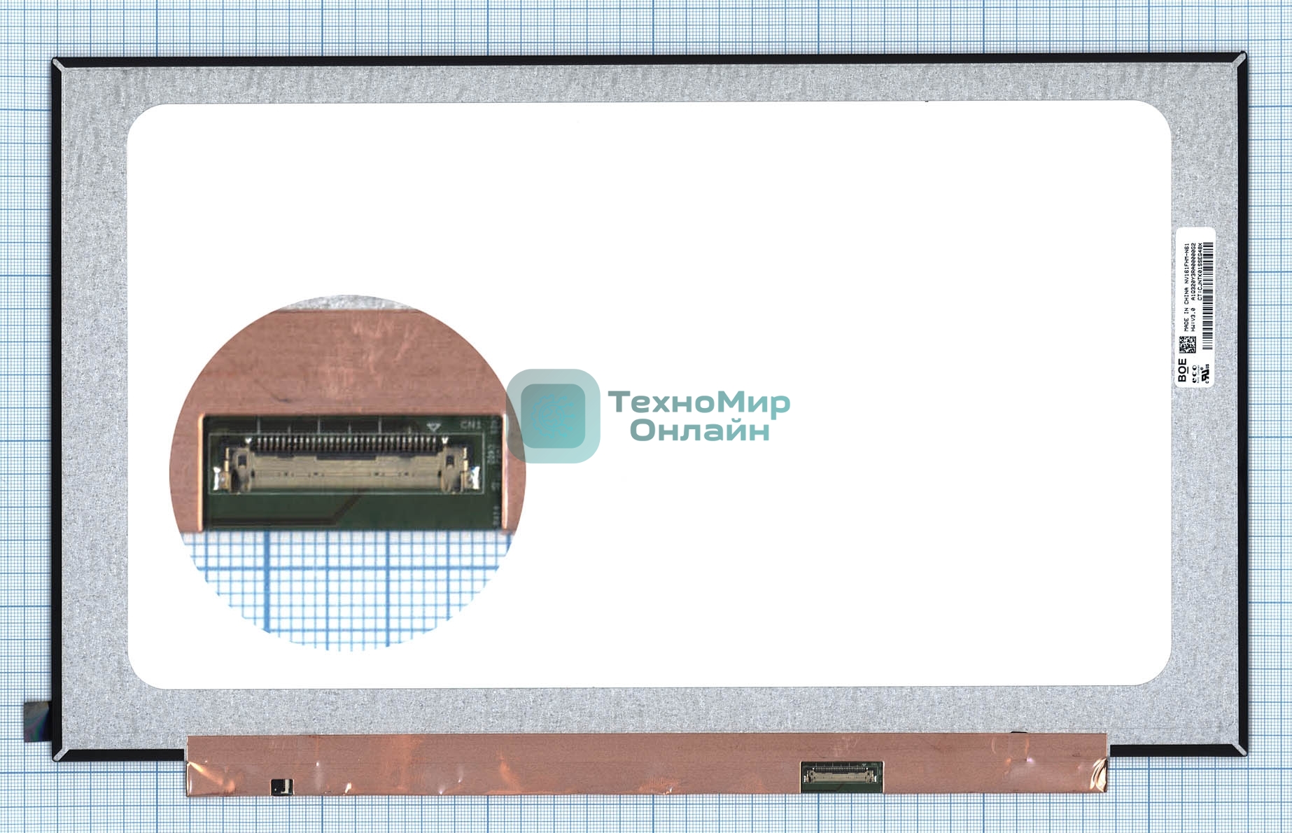The height and width of the screenshot is (833, 1292).
Task: Click the BOE brand logo
Action: click(x=1182, y=370)
